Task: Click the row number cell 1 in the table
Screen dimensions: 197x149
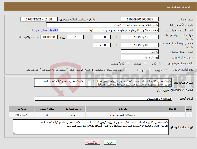Action: [189, 115]
